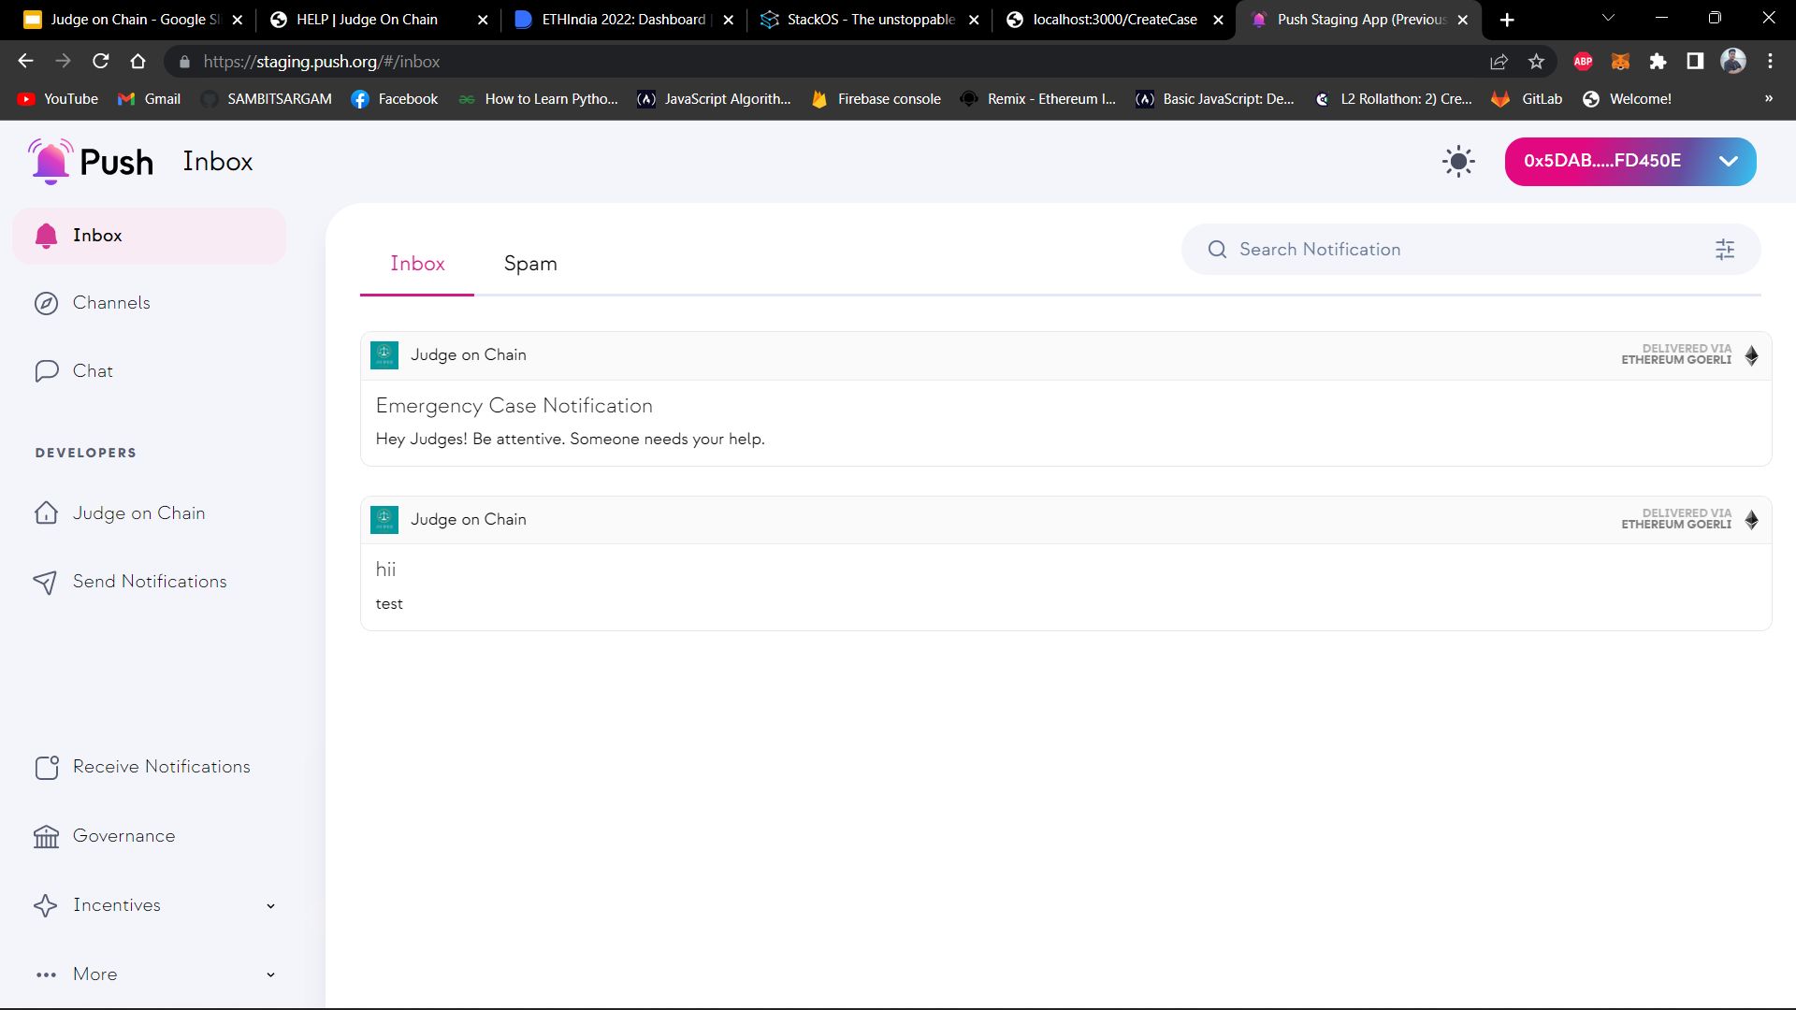Open a new browser tab

(x=1507, y=20)
